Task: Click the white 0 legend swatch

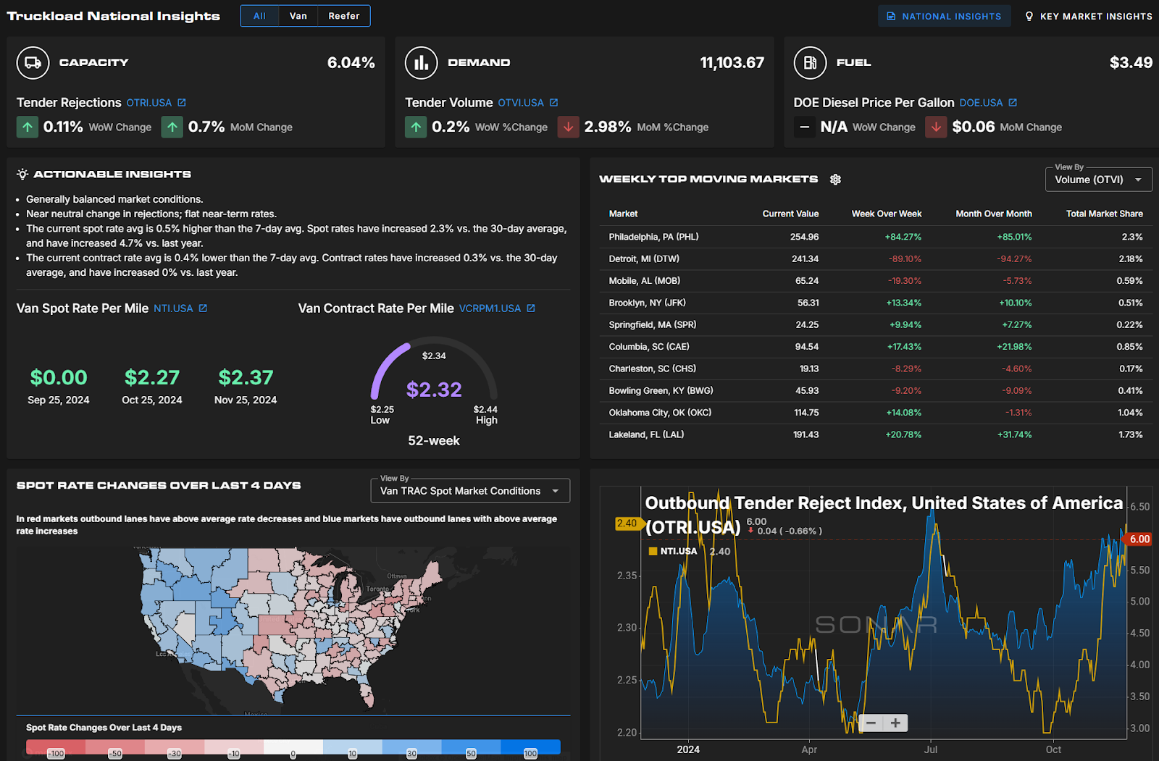Action: coord(293,747)
